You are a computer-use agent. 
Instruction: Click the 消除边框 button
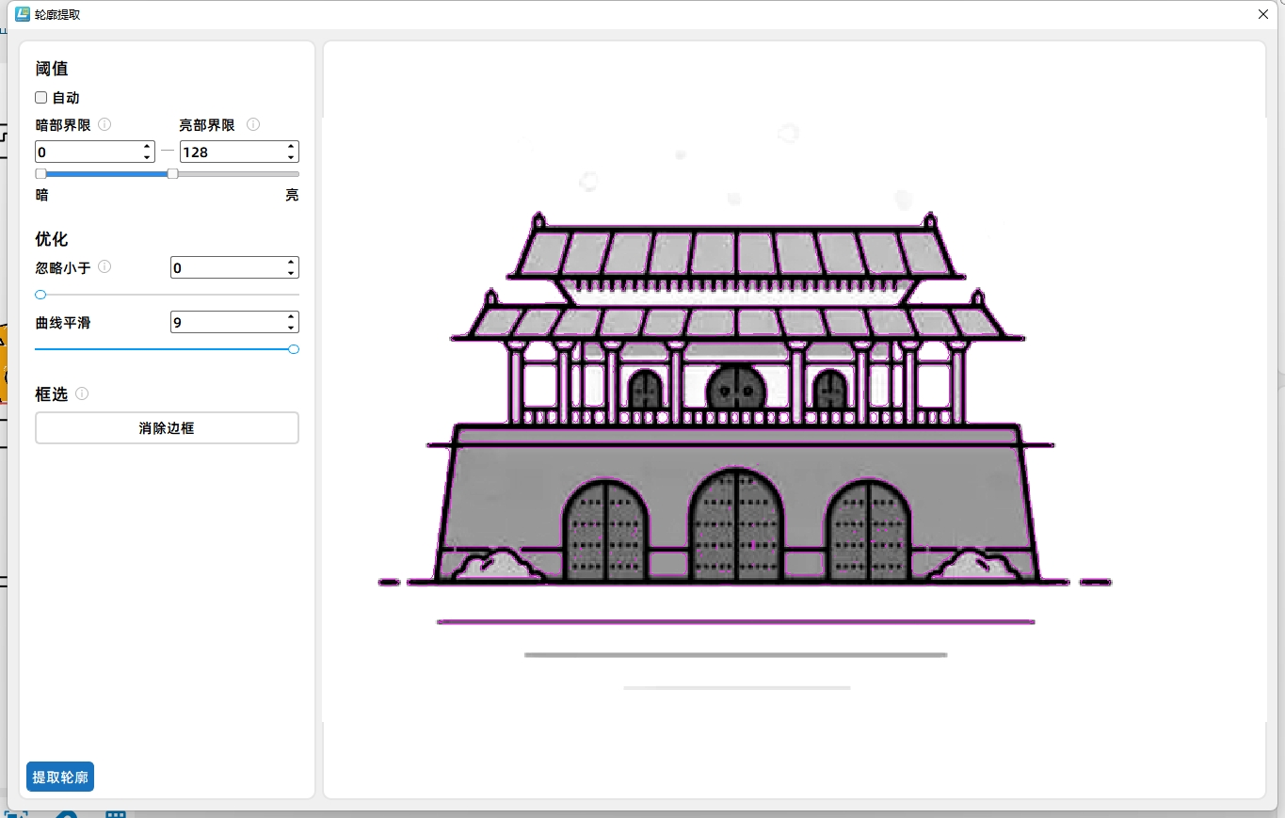tap(167, 427)
